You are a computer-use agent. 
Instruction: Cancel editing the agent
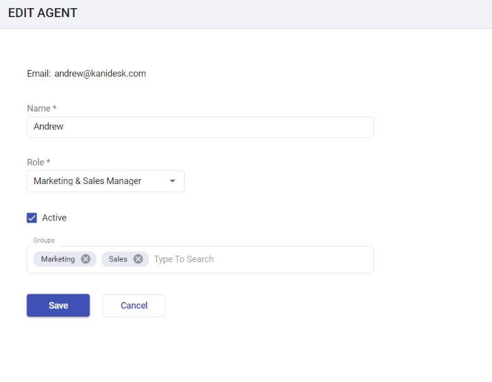[x=134, y=306]
